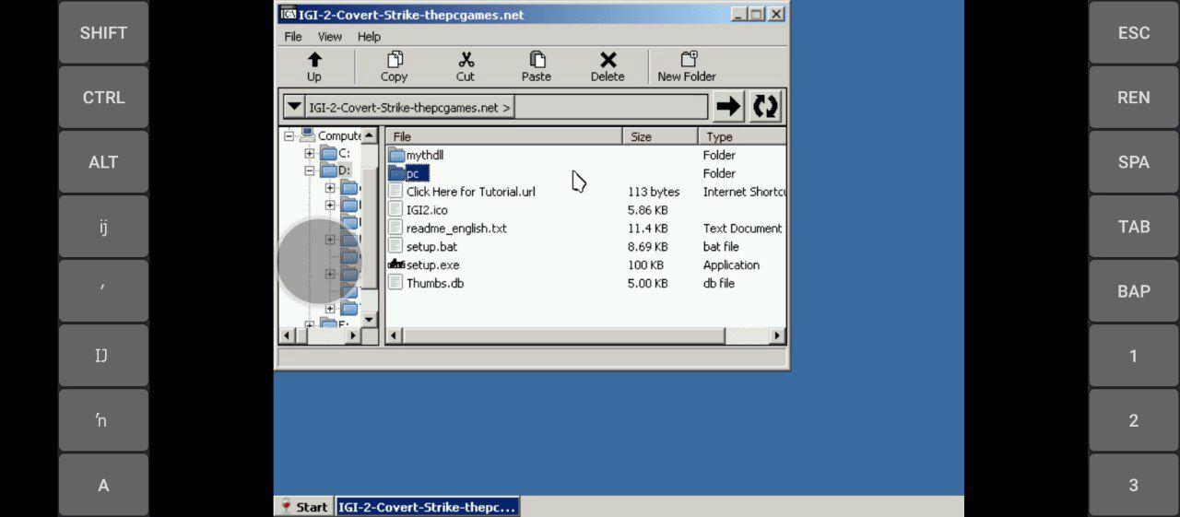Open the address bar dropdown arrow
This screenshot has width=1180, height=517.
293,107
